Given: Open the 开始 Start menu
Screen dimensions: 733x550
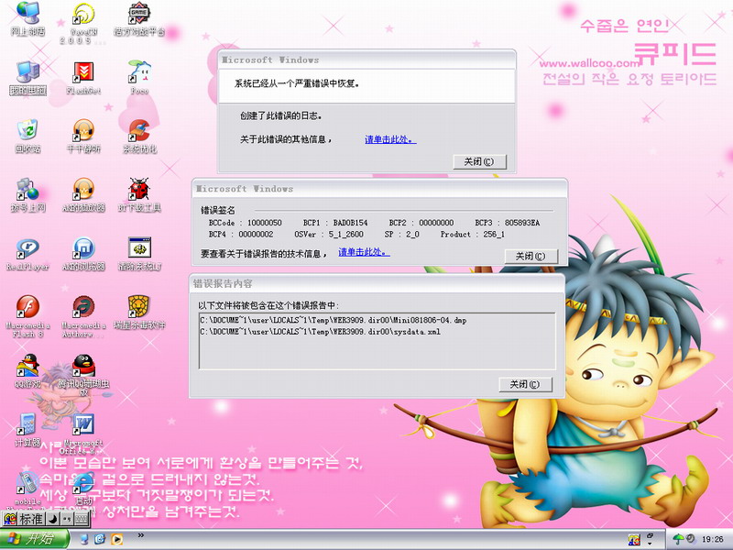Looking at the screenshot, I should 35,539.
